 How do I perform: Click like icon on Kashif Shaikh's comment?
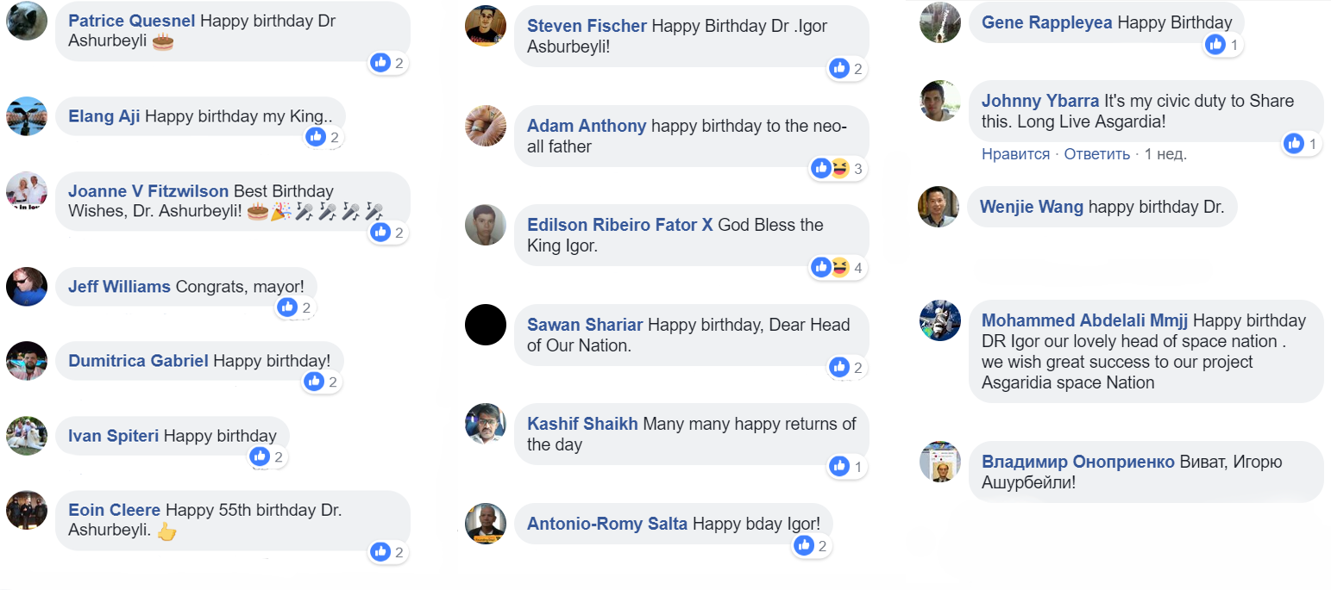click(839, 466)
